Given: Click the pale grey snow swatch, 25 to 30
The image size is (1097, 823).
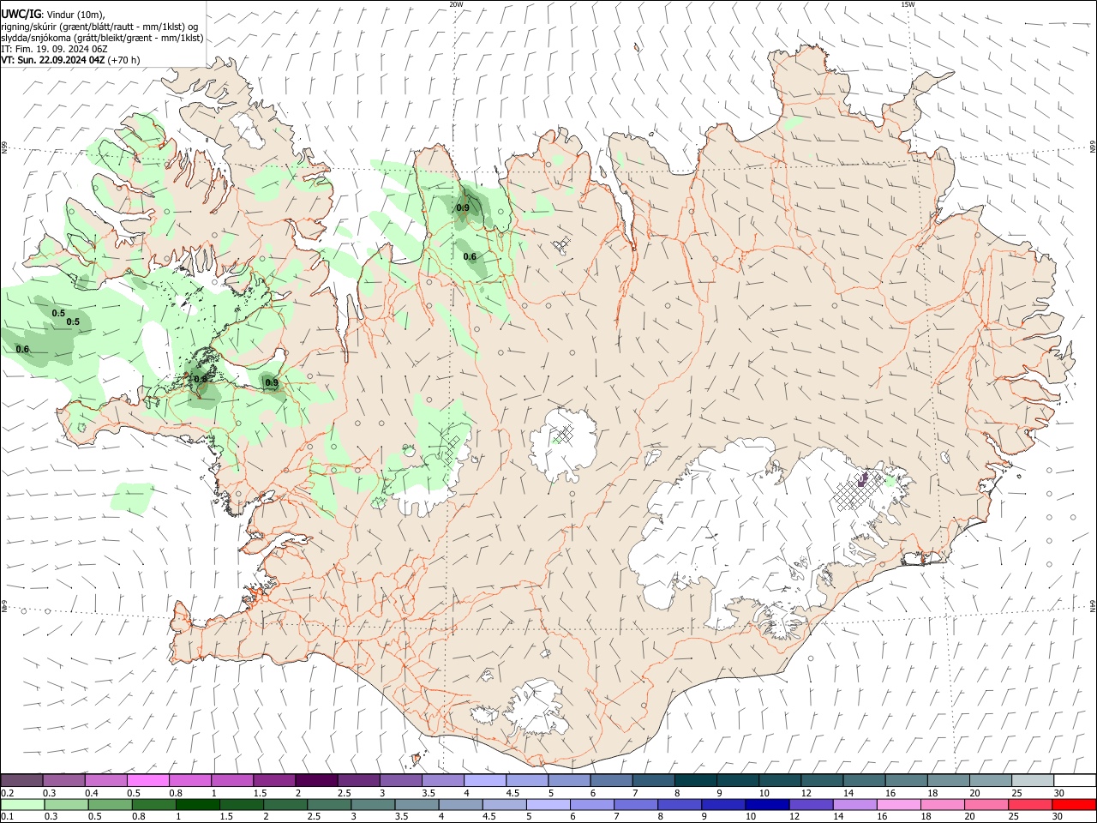Looking at the screenshot, I should click(x=1033, y=781).
